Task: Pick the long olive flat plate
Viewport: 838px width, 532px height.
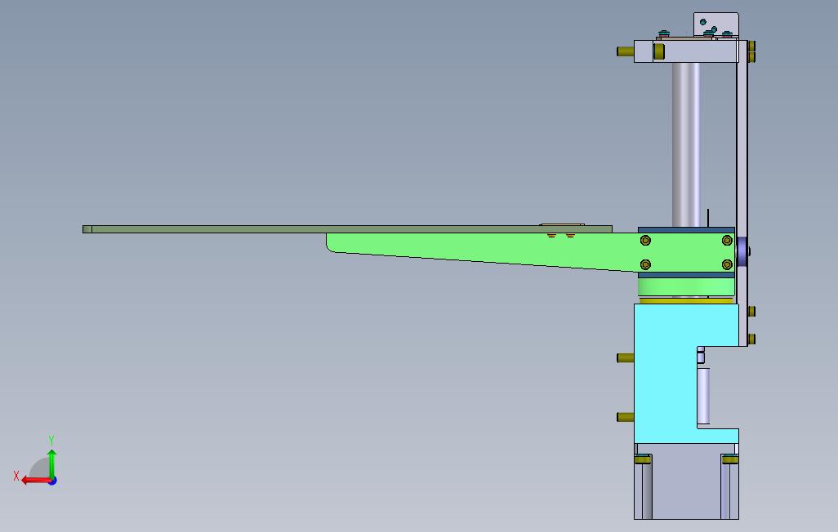Action: pyautogui.click(x=347, y=229)
